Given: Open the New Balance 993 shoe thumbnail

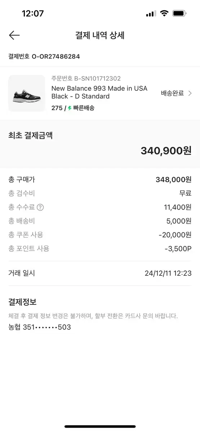Looking at the screenshot, I should click(27, 93).
